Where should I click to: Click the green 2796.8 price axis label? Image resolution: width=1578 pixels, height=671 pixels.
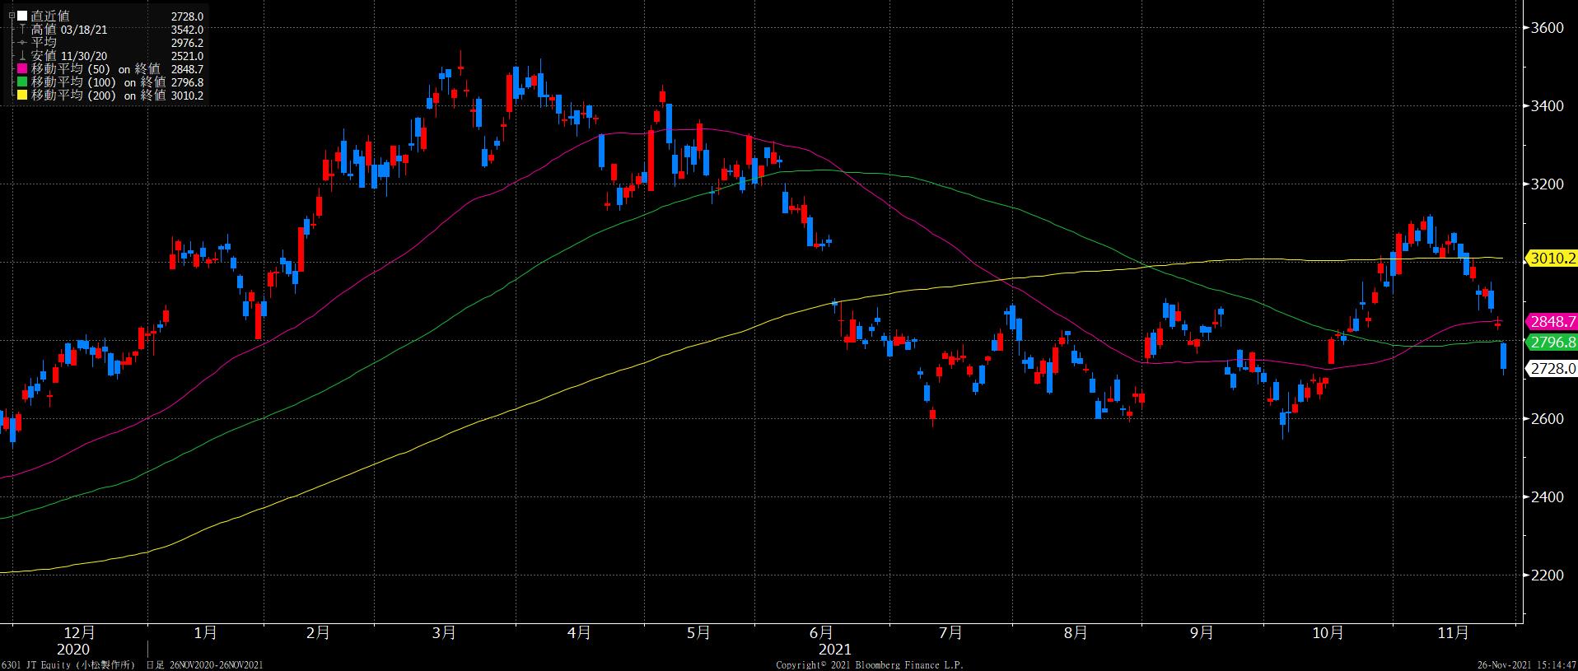point(1552,342)
